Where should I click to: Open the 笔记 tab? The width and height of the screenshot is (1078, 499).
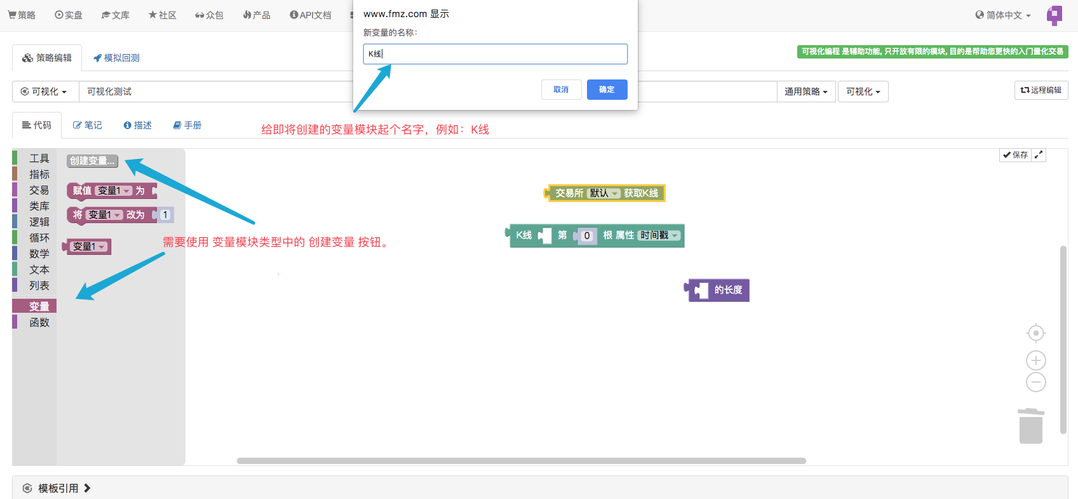click(x=88, y=125)
